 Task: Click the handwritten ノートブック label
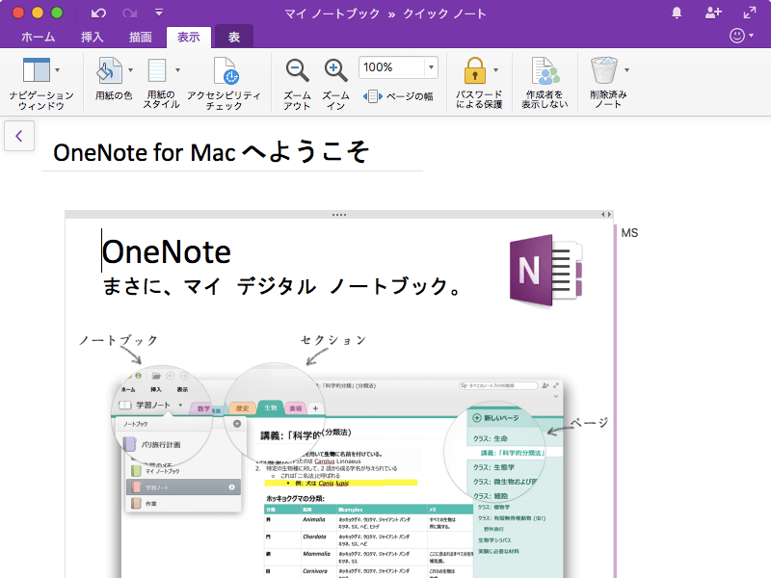click(x=119, y=340)
